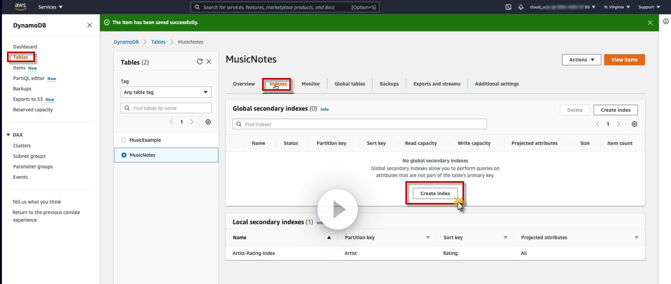The width and height of the screenshot is (671, 284).
Task: Click the AWS logo home icon
Action: pos(20,7)
